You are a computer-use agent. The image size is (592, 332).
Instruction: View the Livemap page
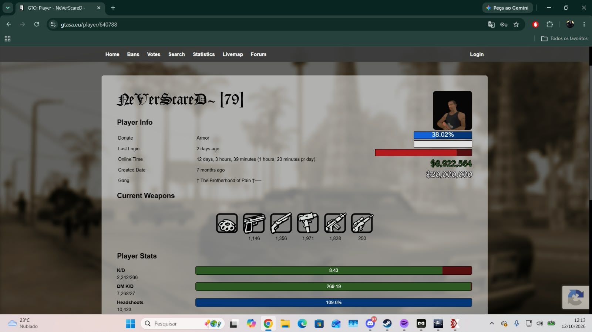pos(233,54)
